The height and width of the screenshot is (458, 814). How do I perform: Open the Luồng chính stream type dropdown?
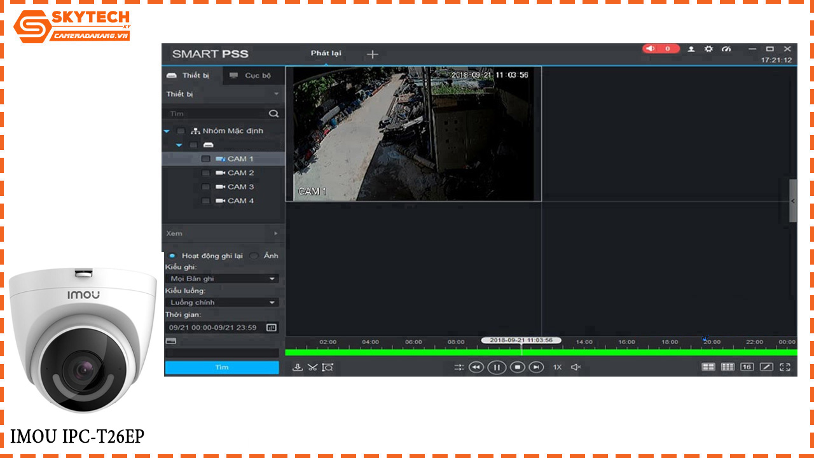221,302
